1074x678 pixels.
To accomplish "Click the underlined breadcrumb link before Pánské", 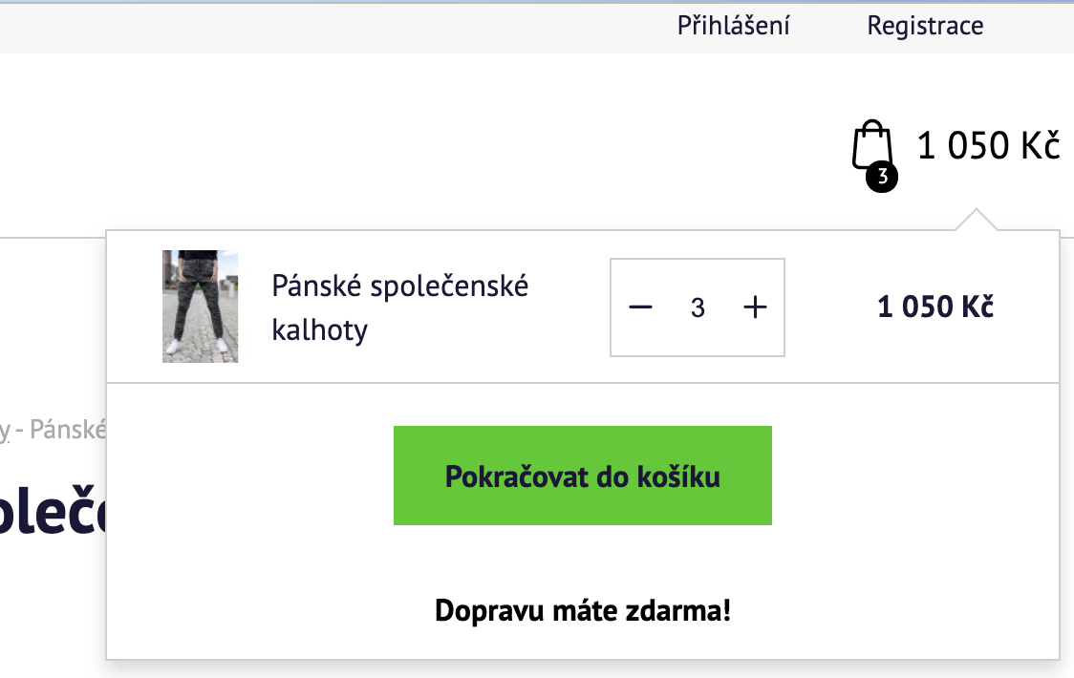I will 5,431.
